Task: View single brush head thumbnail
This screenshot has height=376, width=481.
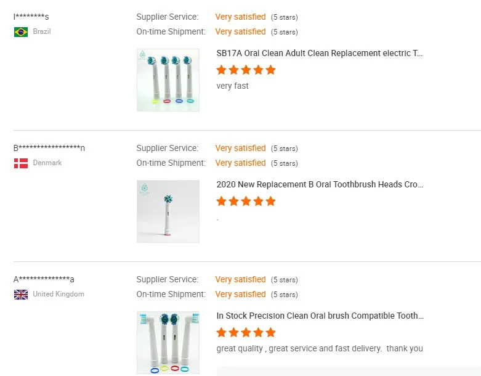Action: [168, 211]
